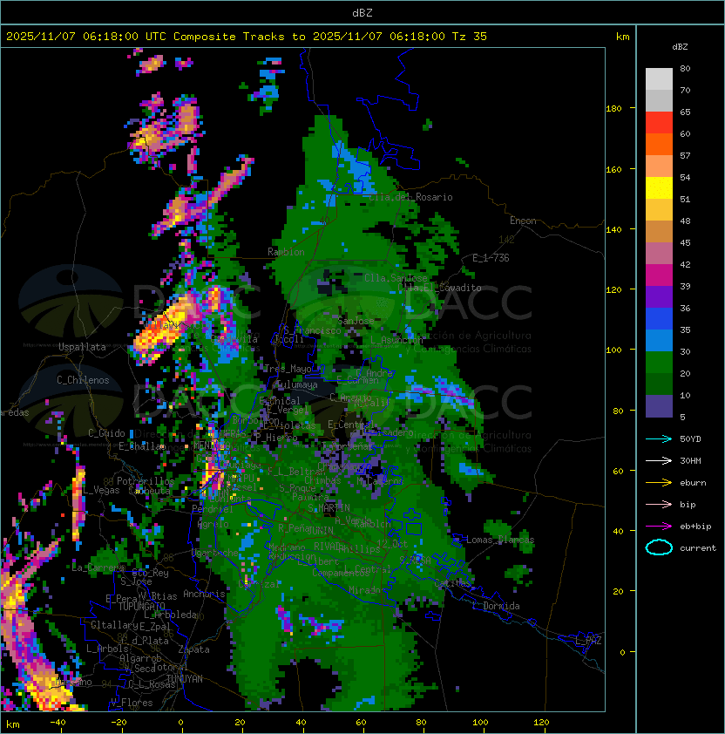Click the 'C_Chilenos' map label
This screenshot has width=725, height=734.
point(83,380)
